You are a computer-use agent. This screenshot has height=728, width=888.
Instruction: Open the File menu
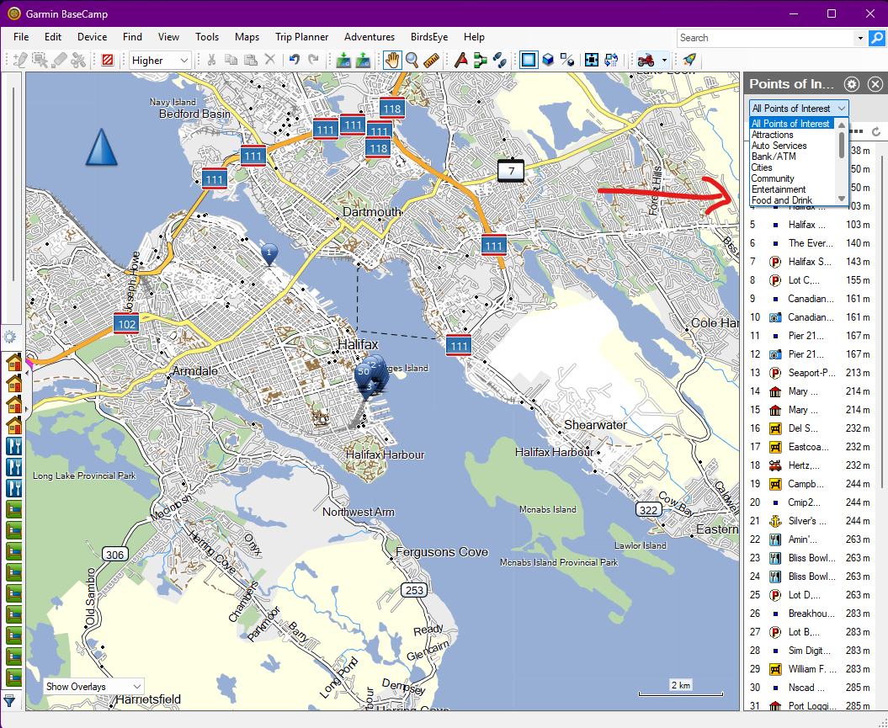click(x=21, y=37)
